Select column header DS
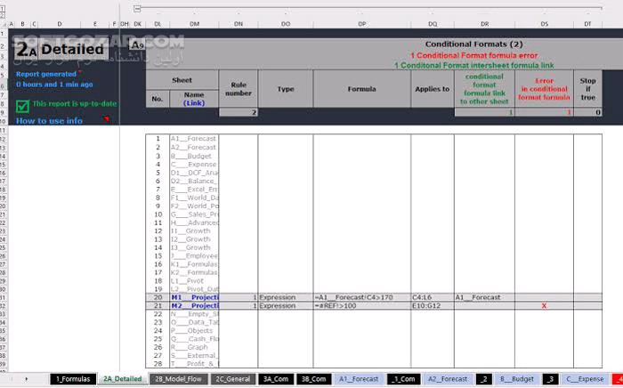Screen dimensions: 623x388 [x=544, y=24]
